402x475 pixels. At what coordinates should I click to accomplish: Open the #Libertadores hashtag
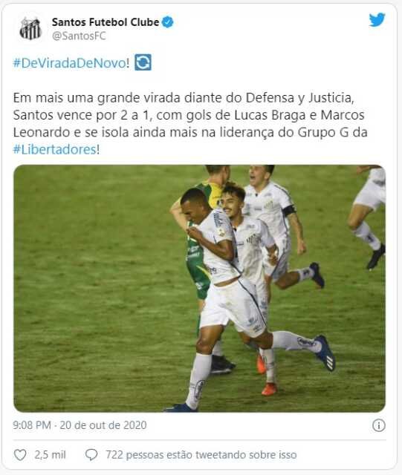pyautogui.click(x=54, y=150)
